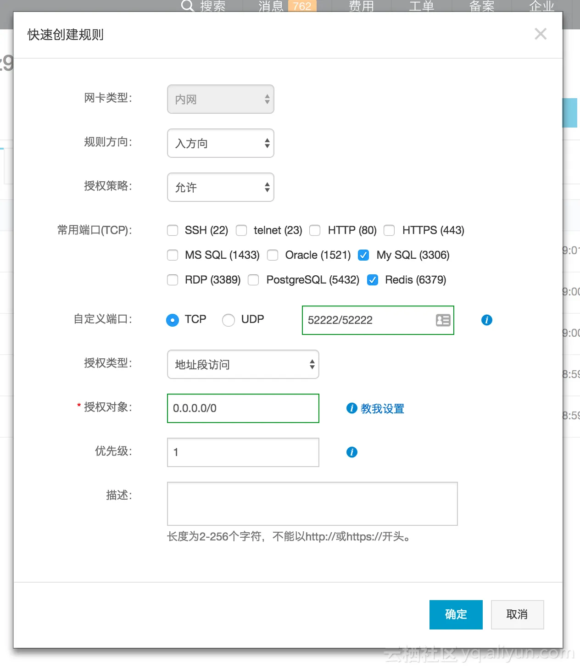Tick the HTTPS (443) checkbox
580x668 pixels.
click(390, 230)
